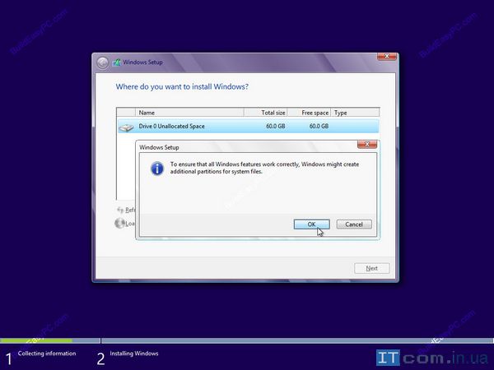Click the Drive 0 disk icon
This screenshot has width=494, height=370.
126,127
